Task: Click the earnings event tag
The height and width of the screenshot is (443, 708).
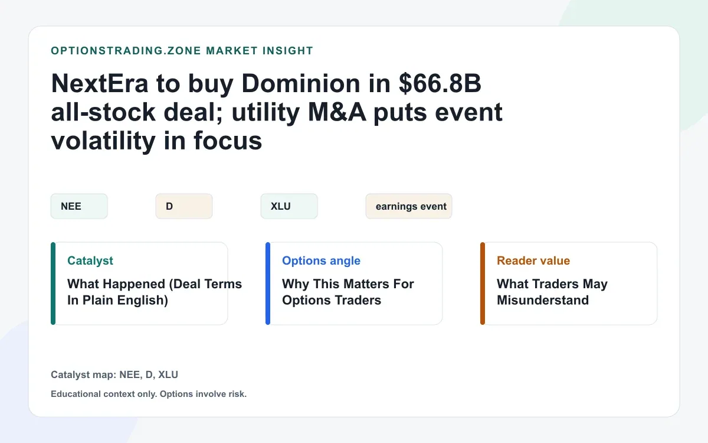Action: [409, 206]
